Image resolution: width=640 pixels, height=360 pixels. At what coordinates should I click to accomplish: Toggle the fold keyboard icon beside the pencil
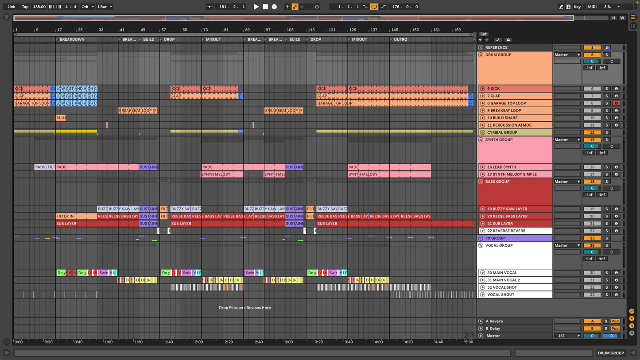[x=568, y=7]
